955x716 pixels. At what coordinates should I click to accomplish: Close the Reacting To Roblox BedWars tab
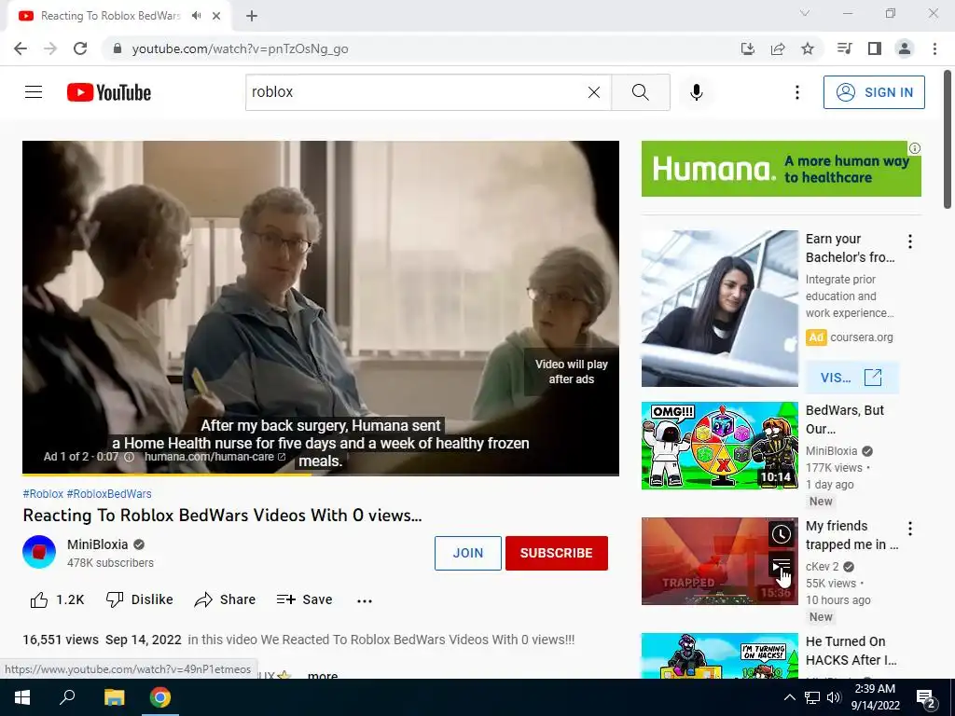coord(216,16)
